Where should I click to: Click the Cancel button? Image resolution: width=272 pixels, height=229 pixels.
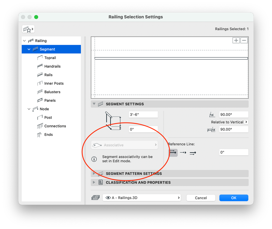coord(201,198)
